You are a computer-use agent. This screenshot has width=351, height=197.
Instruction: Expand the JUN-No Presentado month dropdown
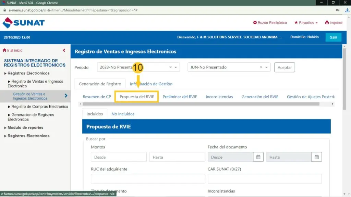coord(267,67)
